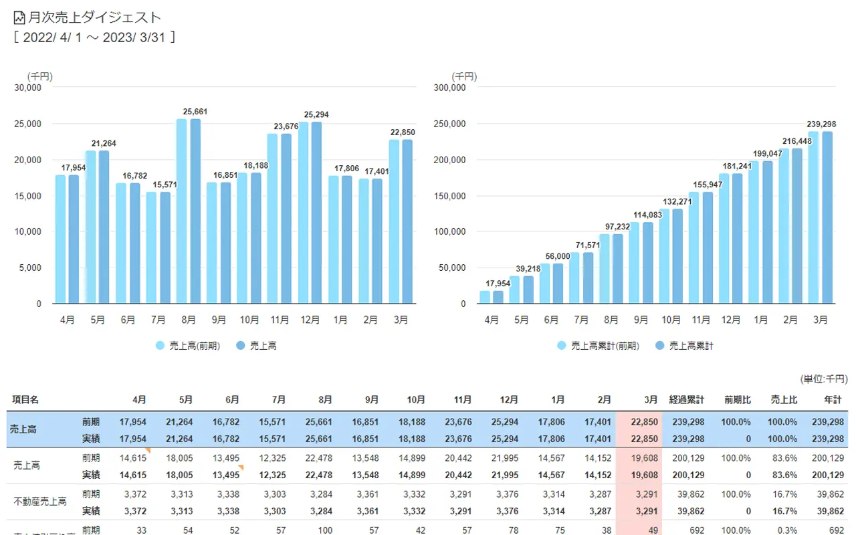Click the date range 2022/4/1 ～ 2023/3/31
This screenshot has height=535, width=856.
click(94, 37)
